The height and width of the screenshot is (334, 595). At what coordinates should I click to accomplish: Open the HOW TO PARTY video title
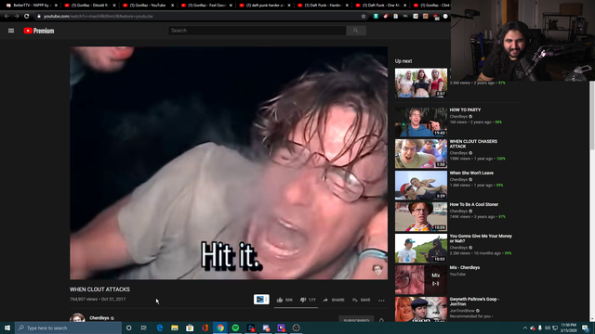pyautogui.click(x=465, y=109)
